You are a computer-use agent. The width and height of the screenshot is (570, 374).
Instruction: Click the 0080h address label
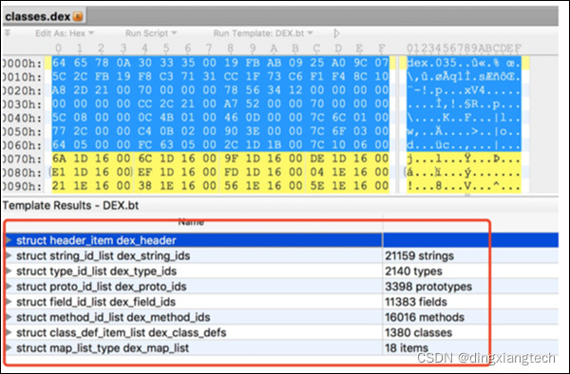[x=22, y=173]
